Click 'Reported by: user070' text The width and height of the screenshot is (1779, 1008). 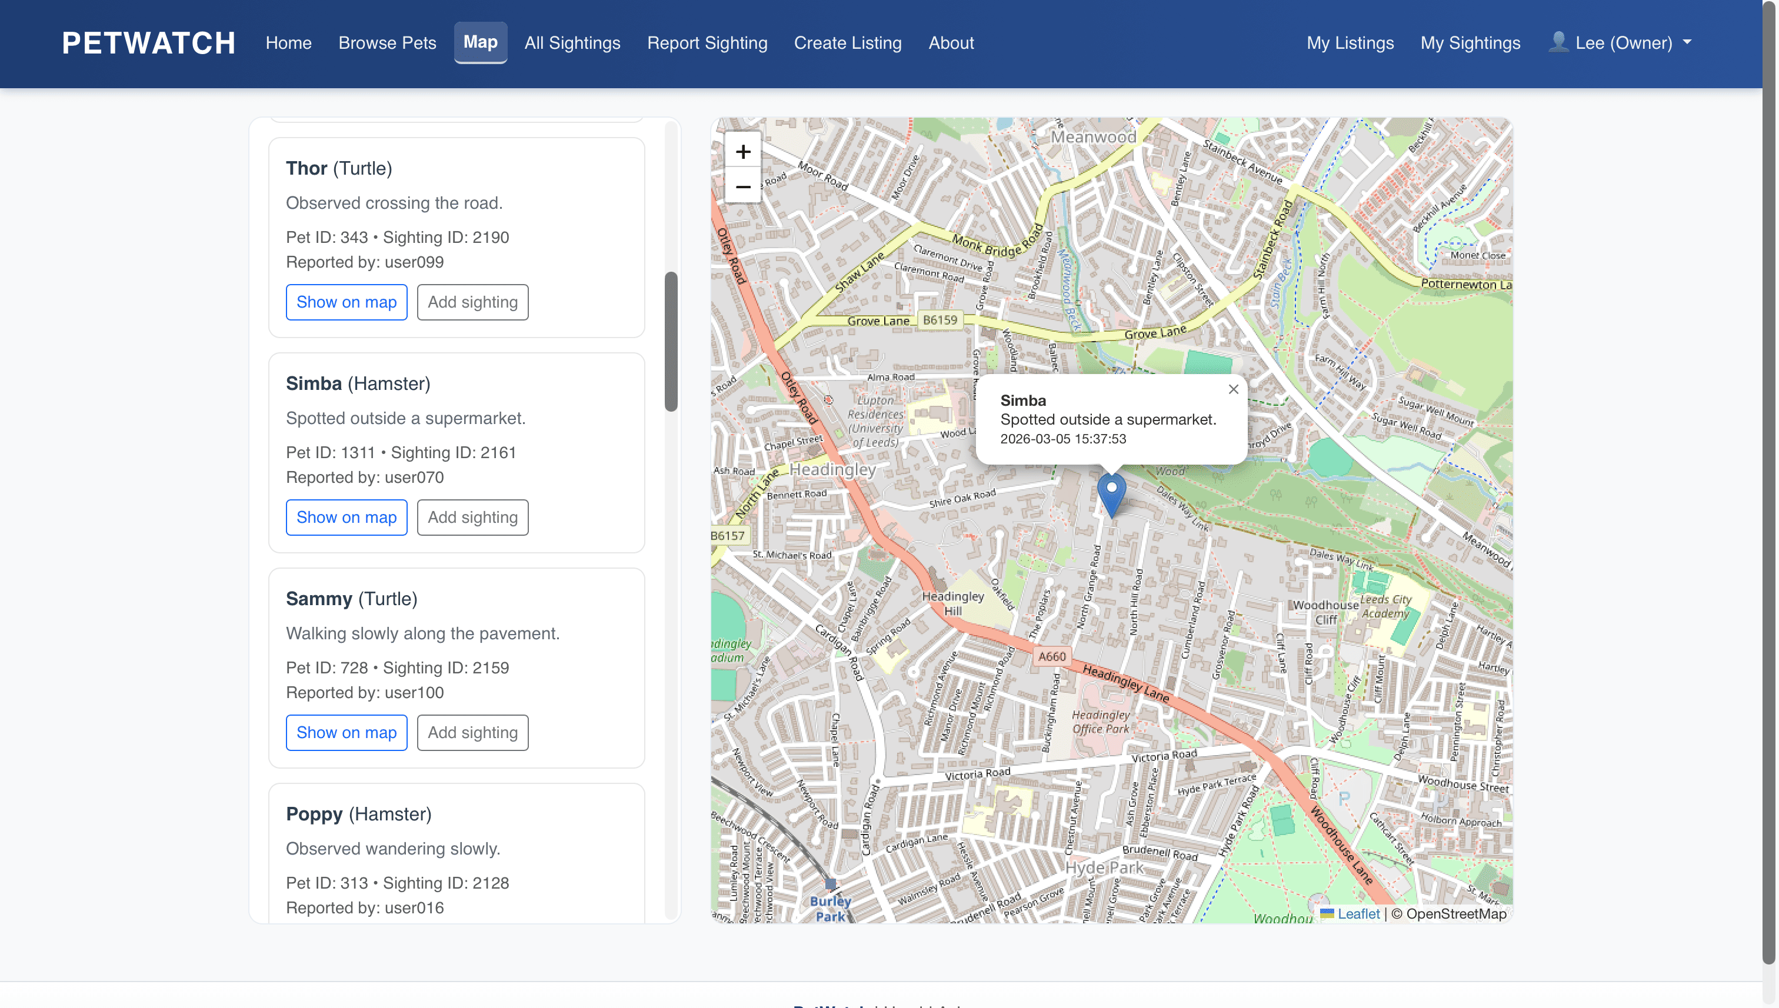pyautogui.click(x=365, y=478)
